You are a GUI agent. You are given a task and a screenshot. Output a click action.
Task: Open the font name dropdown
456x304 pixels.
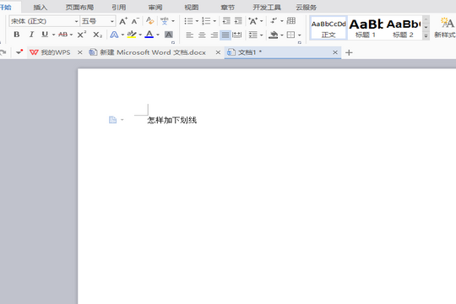coord(77,21)
